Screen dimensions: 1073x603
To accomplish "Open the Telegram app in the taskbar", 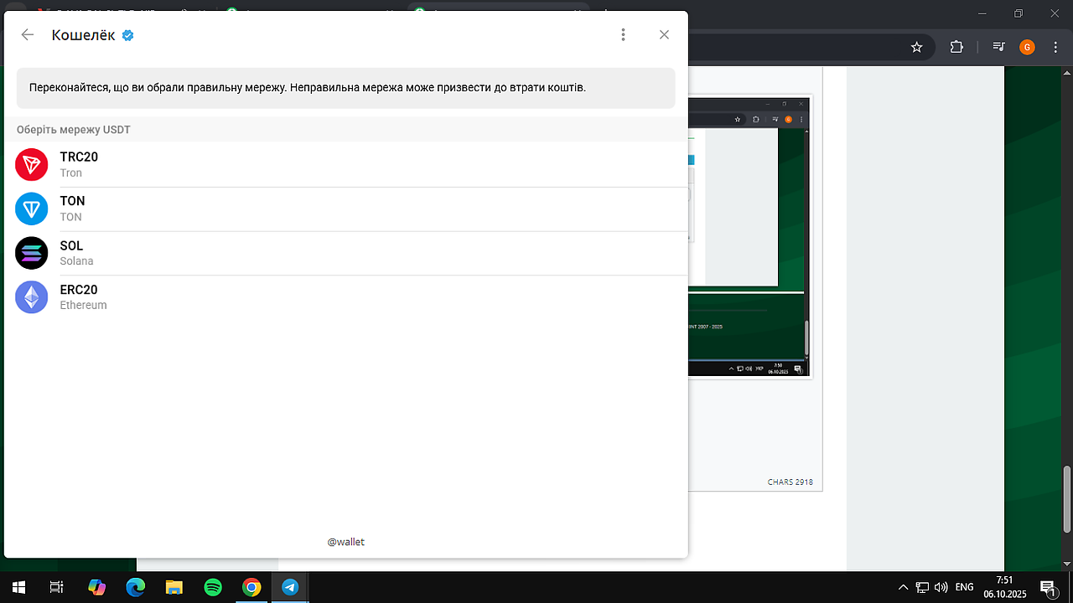I will click(x=290, y=587).
